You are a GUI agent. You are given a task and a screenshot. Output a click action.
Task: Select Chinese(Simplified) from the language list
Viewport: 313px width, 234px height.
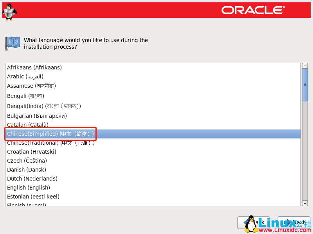pyautogui.click(x=50, y=133)
